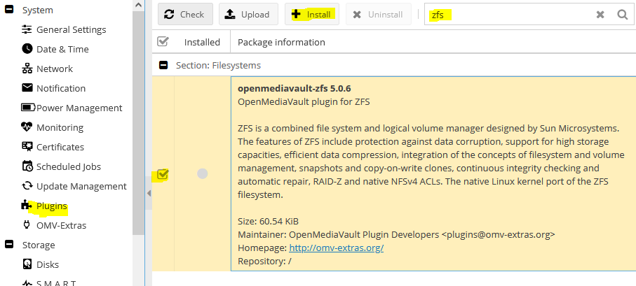Click the disabled Uninstall button
Viewport: 636px width, 286px height.
click(x=378, y=14)
